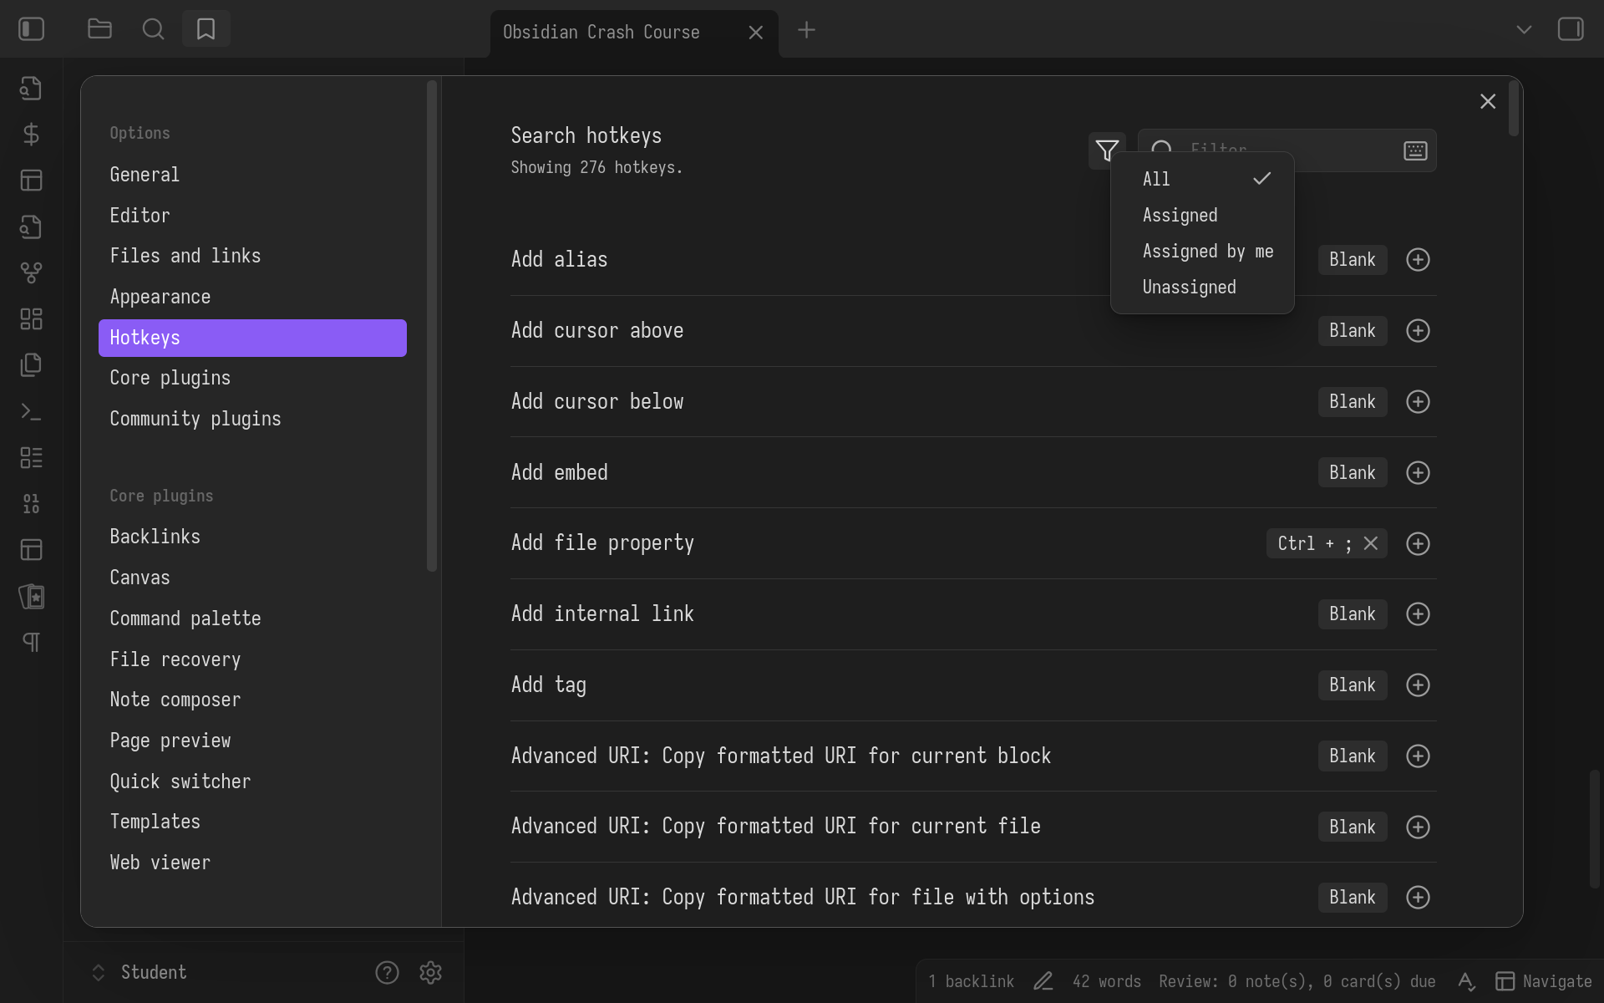Screen dimensions: 1604x1003
Task: Open the Appearance settings section
Action: pyautogui.click(x=252, y=297)
